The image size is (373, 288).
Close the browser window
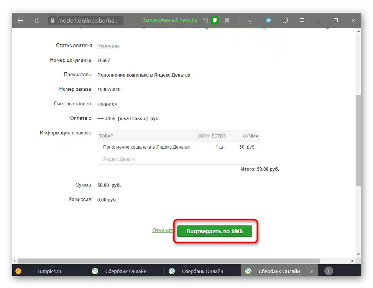[x=353, y=20]
